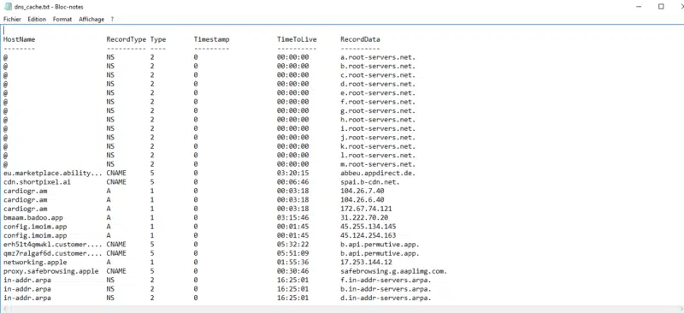684x313 pixels.
Task: Click g.root-servers.net. entry
Action: click(x=378, y=111)
